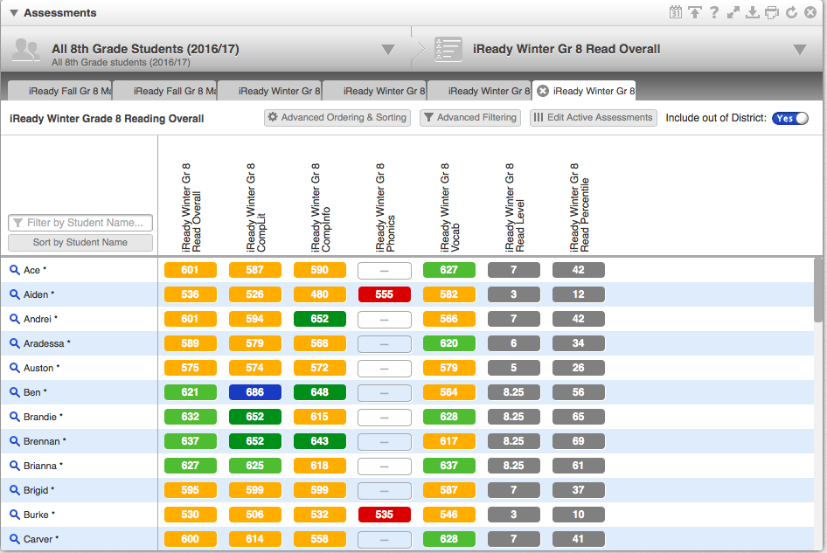The height and width of the screenshot is (553, 827).
Task: Click the student group people icon
Action: pyautogui.click(x=26, y=50)
